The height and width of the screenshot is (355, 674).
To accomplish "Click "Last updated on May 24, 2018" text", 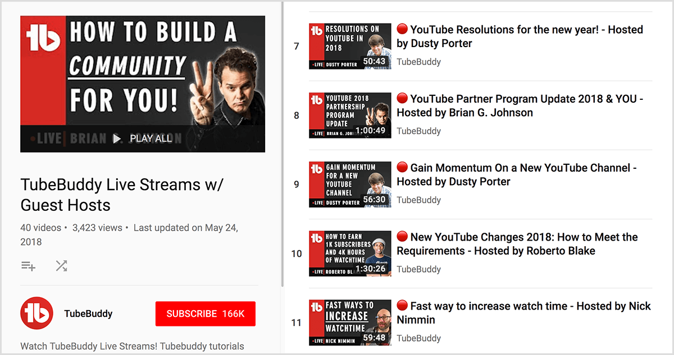I will pyautogui.click(x=130, y=235).
